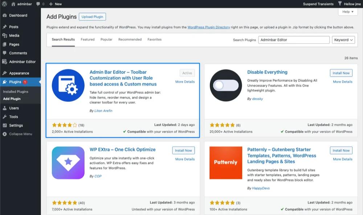Select the Posts pushpin icon in sidebar
The image size is (363, 215).
(x=5, y=26)
